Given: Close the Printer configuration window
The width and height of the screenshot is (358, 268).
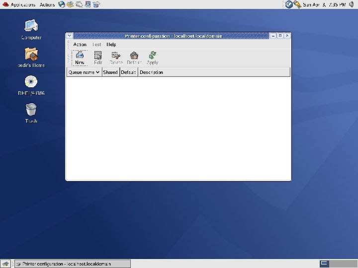Looking at the screenshot, I should click(x=287, y=36).
